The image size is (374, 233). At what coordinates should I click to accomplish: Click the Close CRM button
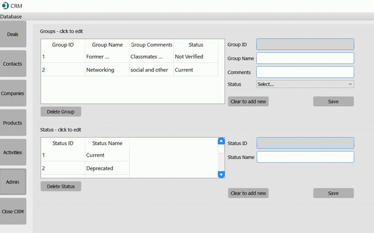13,211
